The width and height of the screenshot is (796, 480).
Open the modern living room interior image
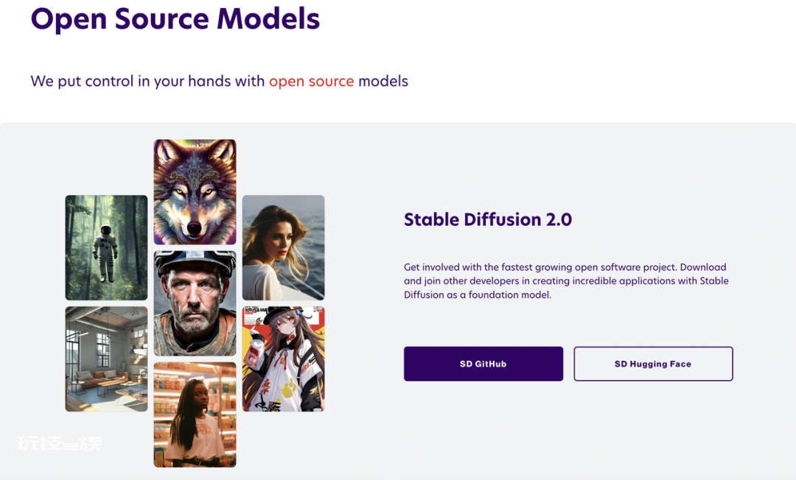(x=106, y=359)
